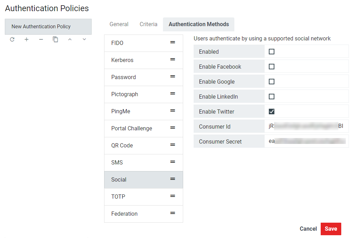Click the Cancel button

308,229
